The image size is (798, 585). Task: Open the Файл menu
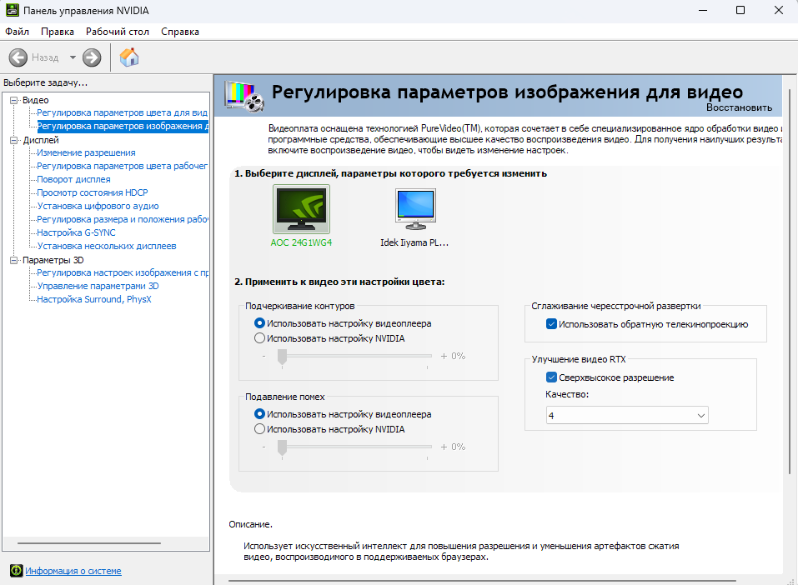click(18, 32)
